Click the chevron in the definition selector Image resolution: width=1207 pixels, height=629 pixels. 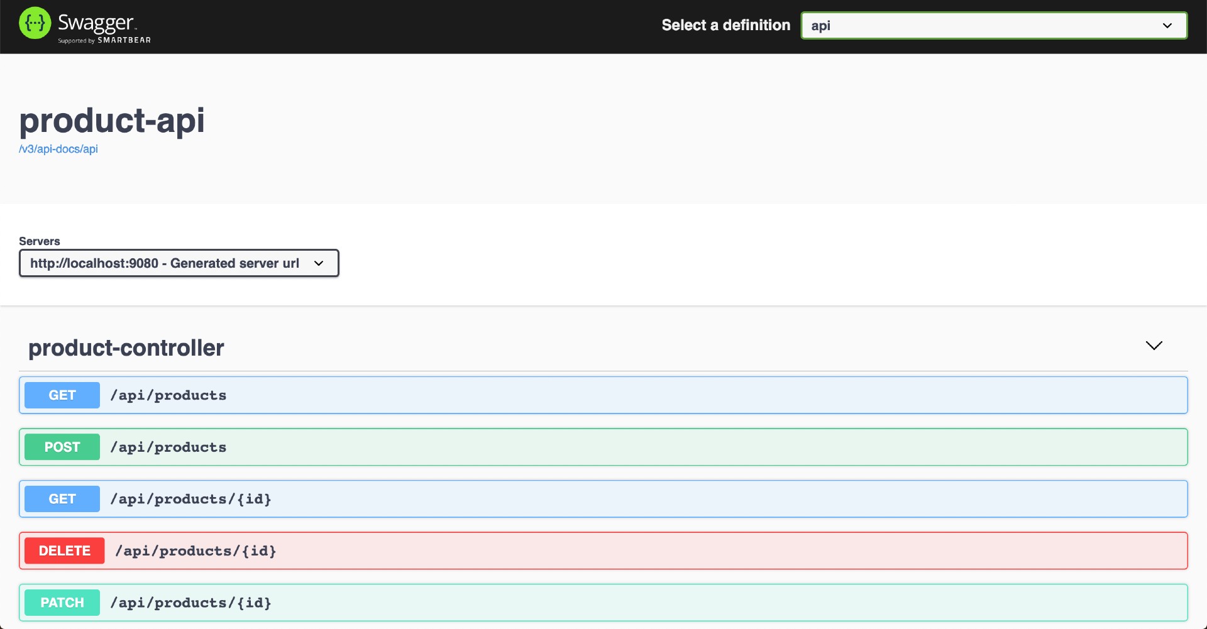coord(1167,25)
